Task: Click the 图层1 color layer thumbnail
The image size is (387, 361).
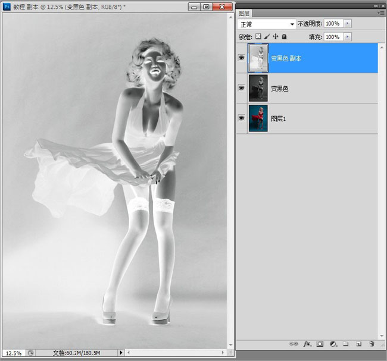Action: pos(258,118)
